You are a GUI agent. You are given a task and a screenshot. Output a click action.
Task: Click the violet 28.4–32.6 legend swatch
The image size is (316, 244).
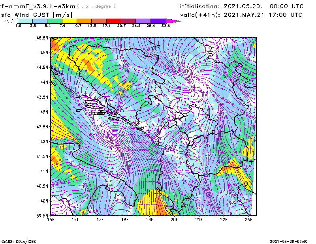coord(158,21)
